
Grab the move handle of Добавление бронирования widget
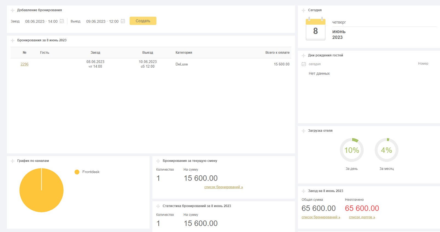pyautogui.click(x=13, y=10)
